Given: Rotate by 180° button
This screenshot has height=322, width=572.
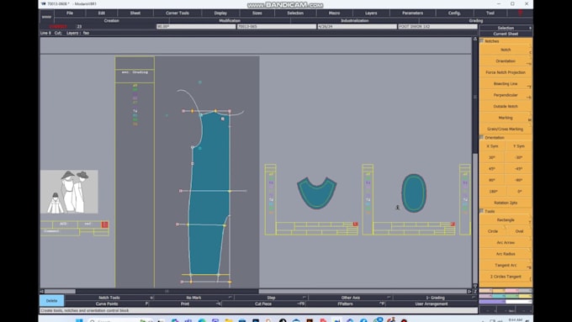Looking at the screenshot, I should (x=492, y=191).
